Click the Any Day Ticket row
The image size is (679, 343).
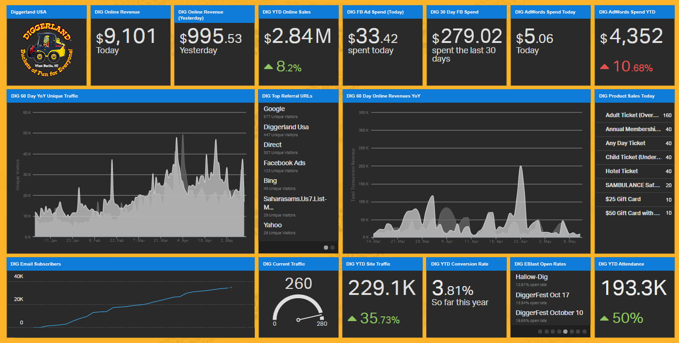click(635, 143)
